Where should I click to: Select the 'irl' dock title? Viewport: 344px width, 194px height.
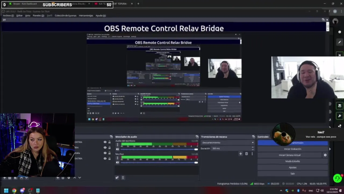pyautogui.click(x=4, y=20)
